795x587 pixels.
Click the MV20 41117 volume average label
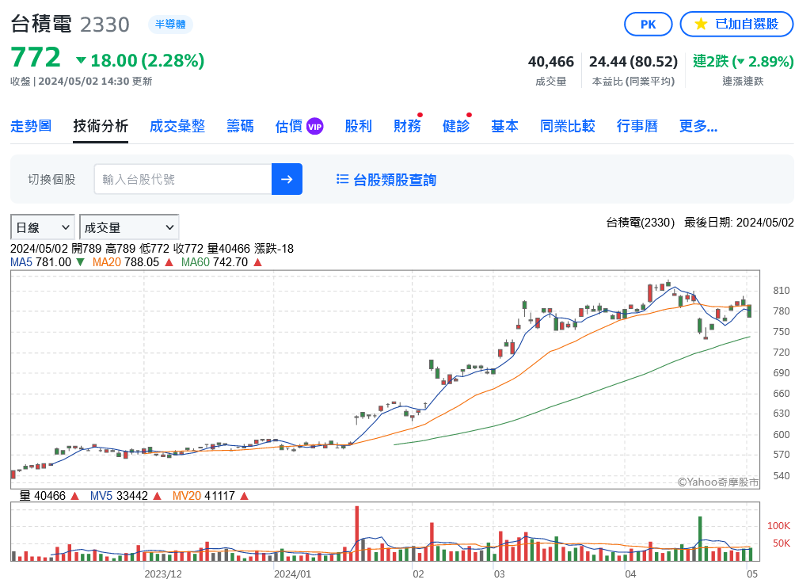(x=204, y=496)
